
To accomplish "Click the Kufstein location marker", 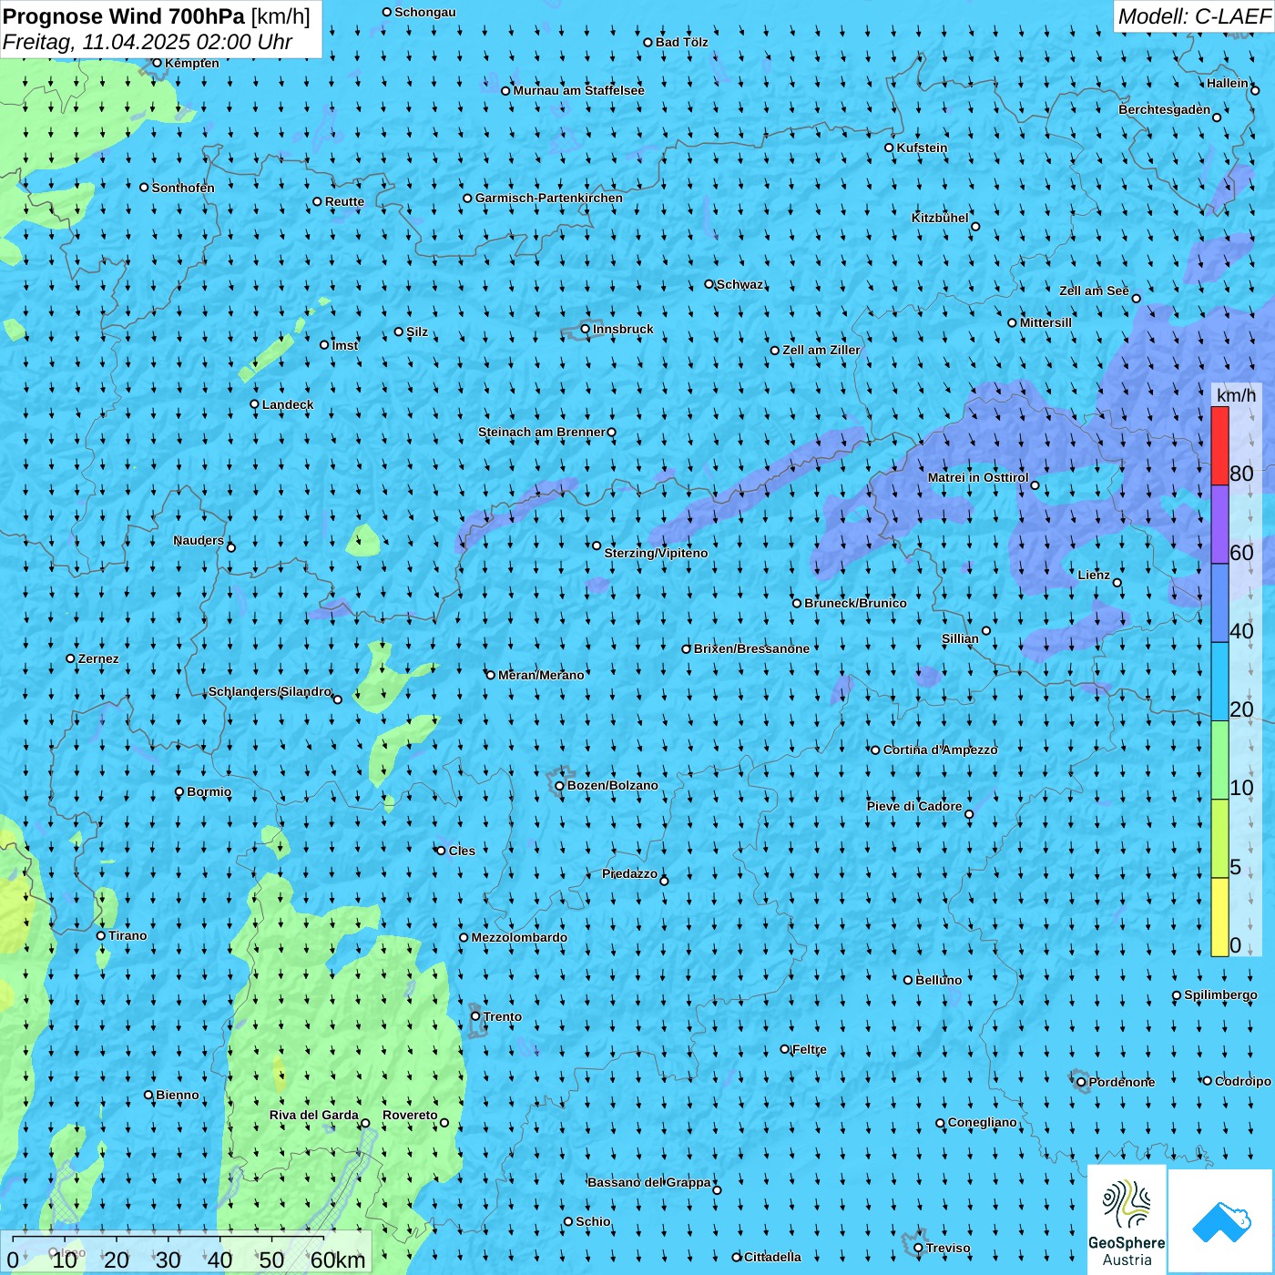I will (x=890, y=148).
